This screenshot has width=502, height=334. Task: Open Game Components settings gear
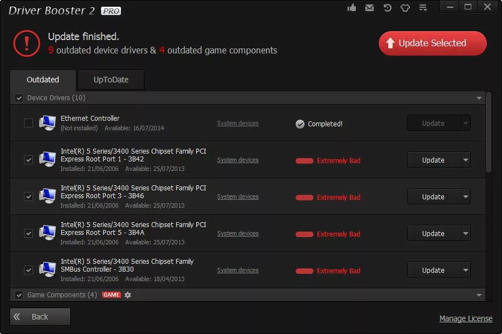point(128,294)
